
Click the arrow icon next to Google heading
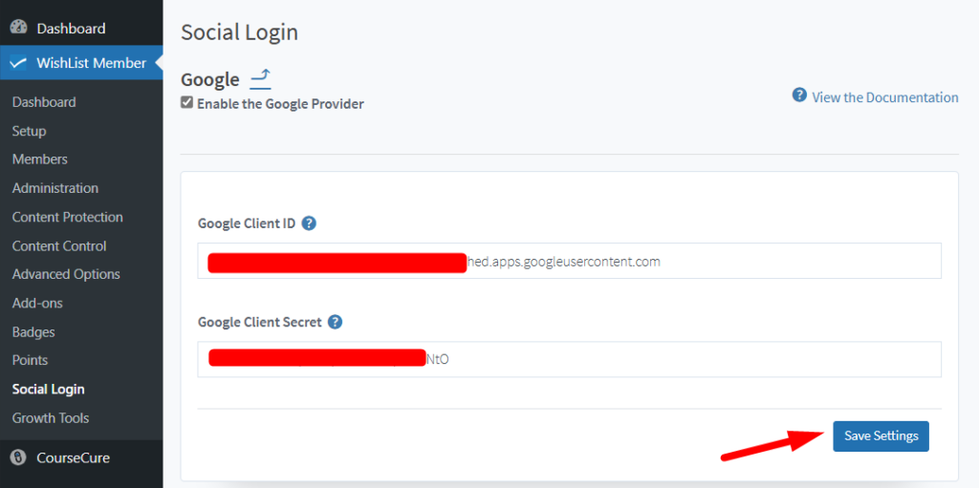pos(260,79)
